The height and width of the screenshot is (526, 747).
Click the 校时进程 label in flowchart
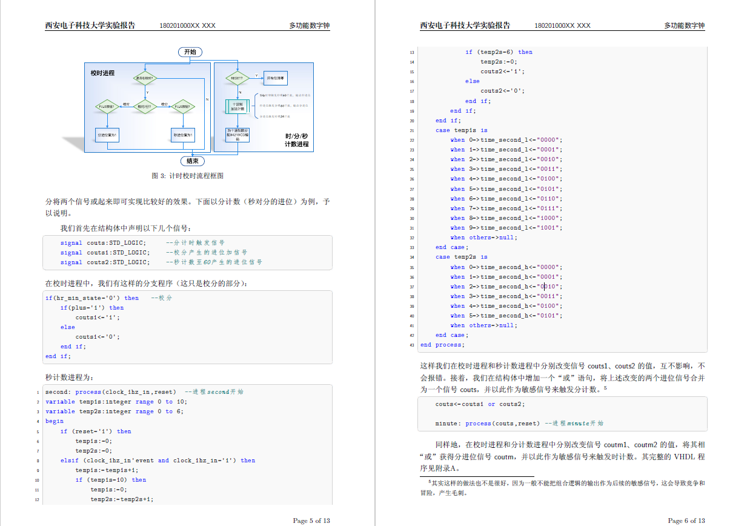[102, 73]
